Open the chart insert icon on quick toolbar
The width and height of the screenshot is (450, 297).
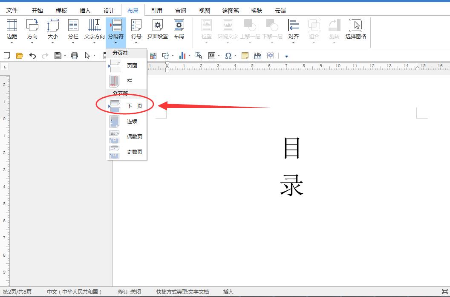tap(183, 55)
